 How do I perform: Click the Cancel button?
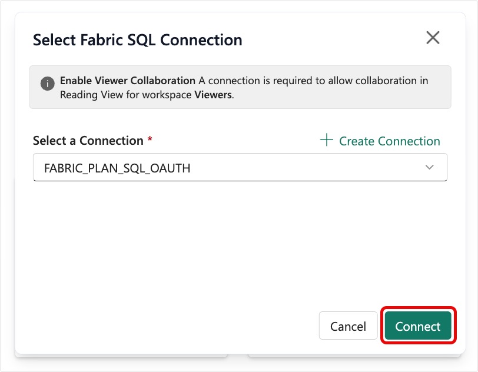click(x=348, y=325)
